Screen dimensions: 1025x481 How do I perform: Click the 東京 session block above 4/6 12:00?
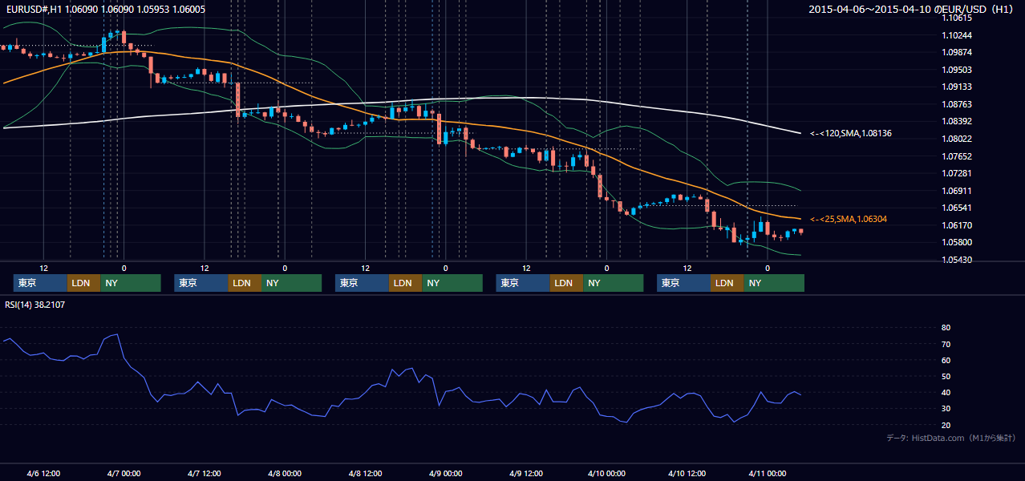coord(40,283)
